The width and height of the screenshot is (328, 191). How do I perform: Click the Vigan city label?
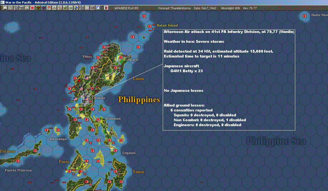pos(87,56)
